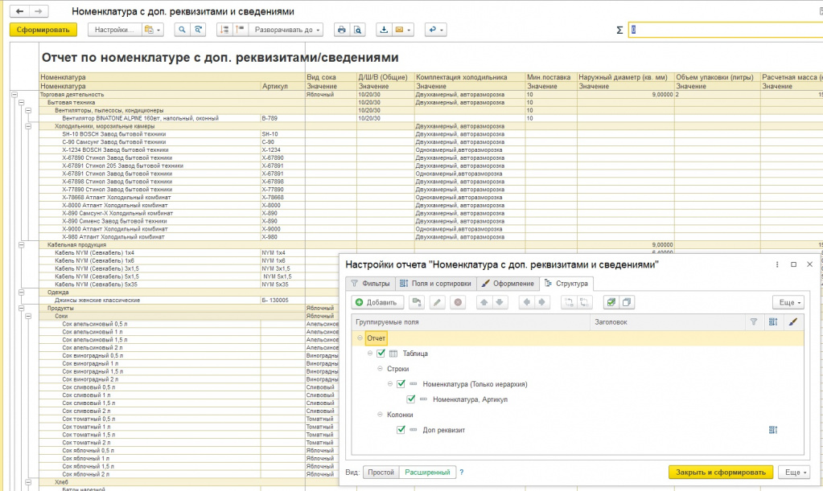Select the Структура tab
823x491 pixels.
point(566,284)
